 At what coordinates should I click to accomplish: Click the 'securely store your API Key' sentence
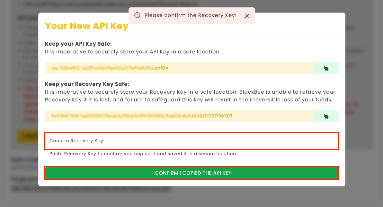(x=133, y=52)
